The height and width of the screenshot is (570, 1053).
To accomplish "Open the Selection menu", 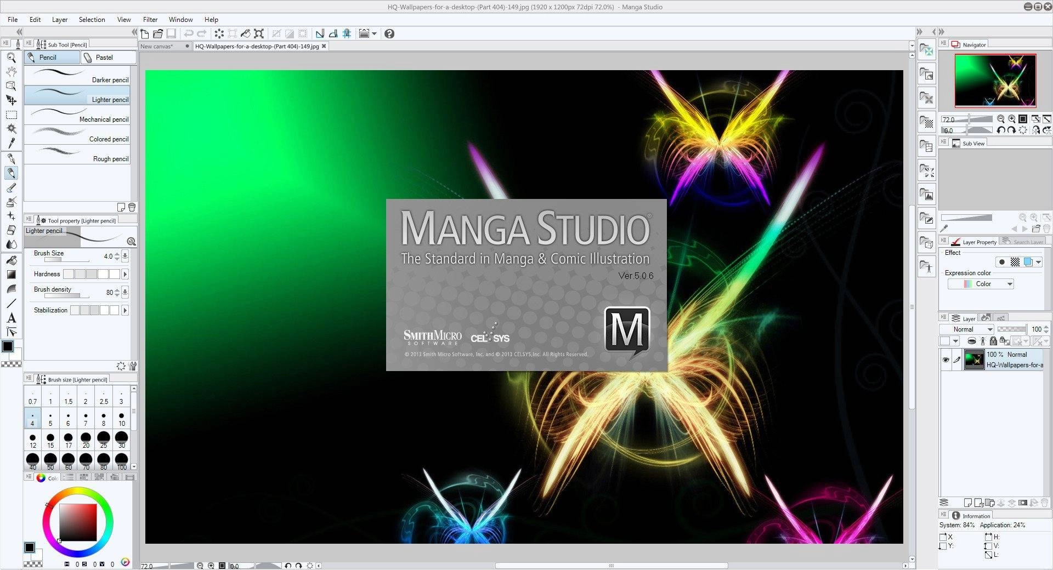I will pyautogui.click(x=92, y=19).
